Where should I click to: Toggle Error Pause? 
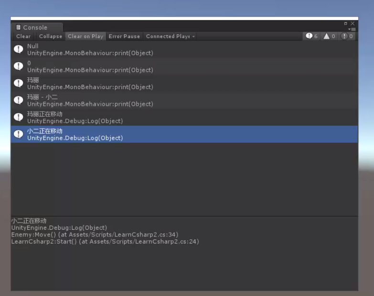(124, 36)
